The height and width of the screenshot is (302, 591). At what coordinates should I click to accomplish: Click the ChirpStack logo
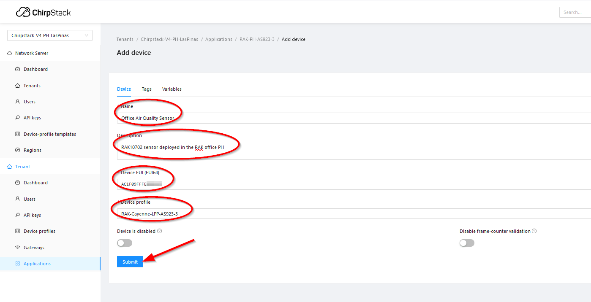[44, 12]
